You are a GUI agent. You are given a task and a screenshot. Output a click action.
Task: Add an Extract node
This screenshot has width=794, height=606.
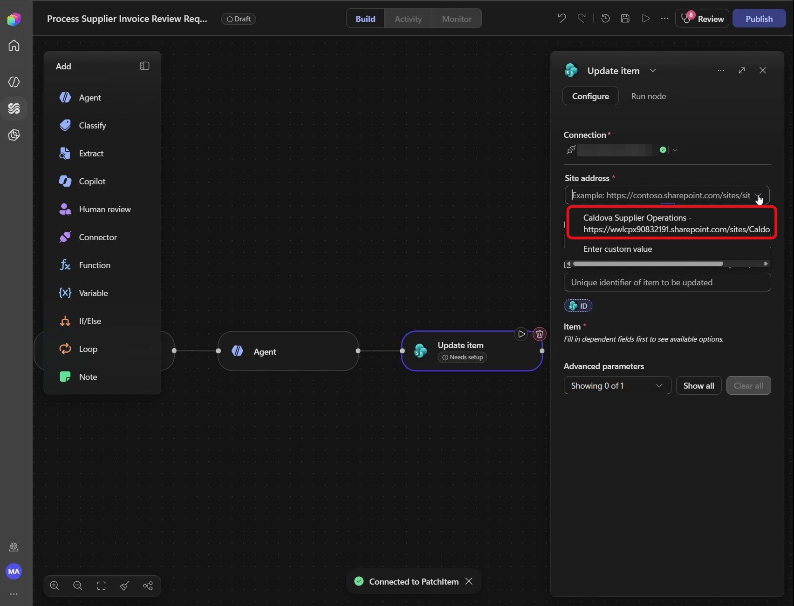[x=103, y=153]
